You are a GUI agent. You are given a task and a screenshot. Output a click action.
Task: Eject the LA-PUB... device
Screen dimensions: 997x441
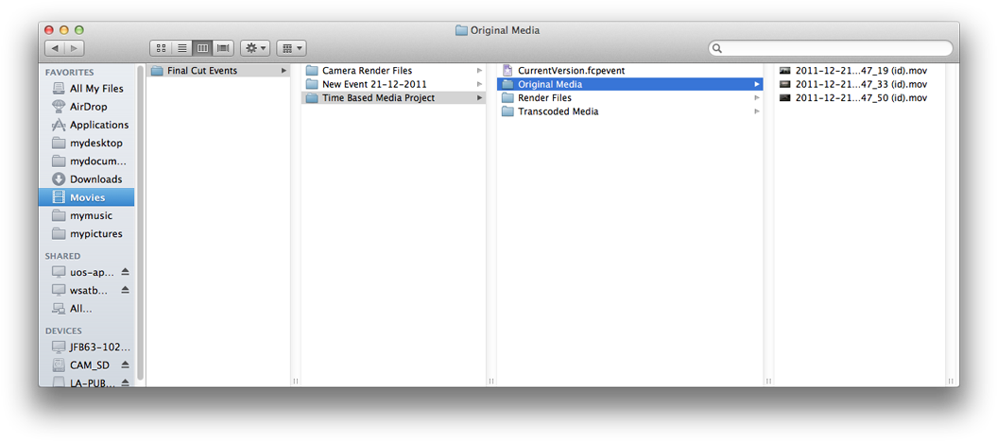pos(126,382)
